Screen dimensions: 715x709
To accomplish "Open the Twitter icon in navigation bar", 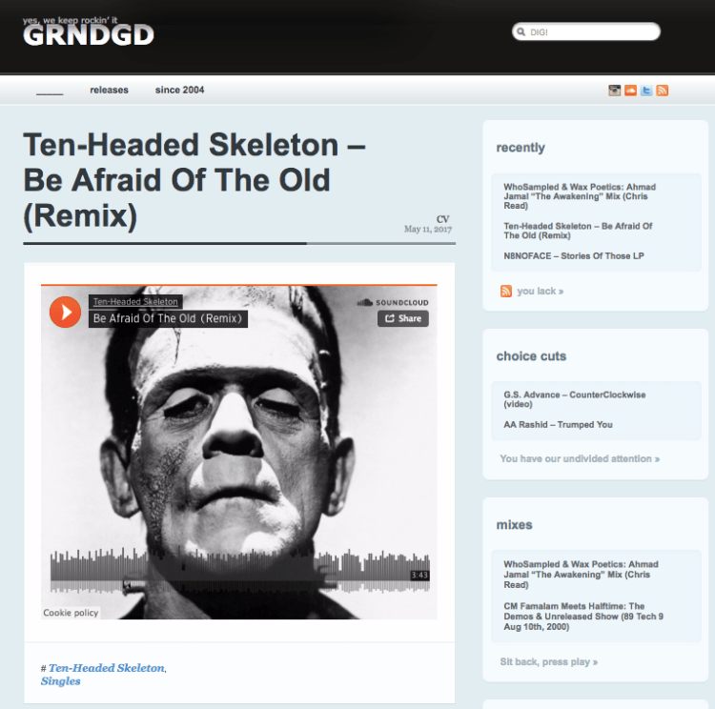I will click(x=646, y=91).
